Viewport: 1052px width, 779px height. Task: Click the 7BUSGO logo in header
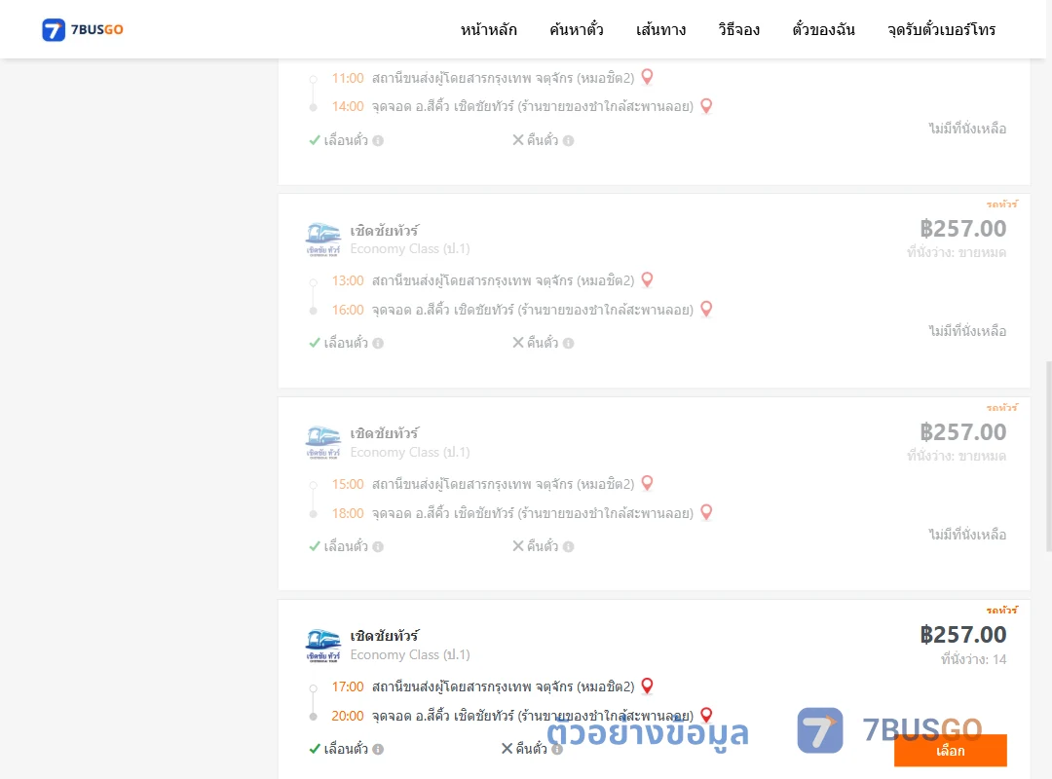pos(83,29)
